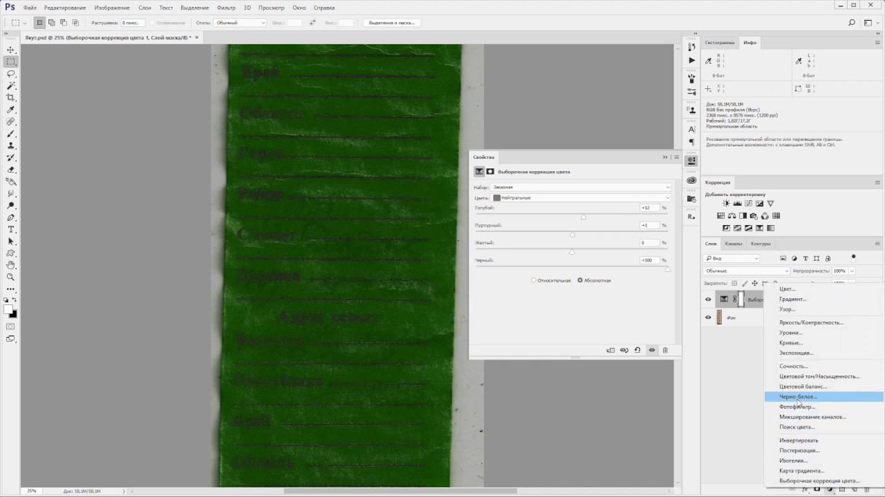The width and height of the screenshot is (885, 497).
Task: Select the Clone Stamp tool
Action: (x=11, y=146)
